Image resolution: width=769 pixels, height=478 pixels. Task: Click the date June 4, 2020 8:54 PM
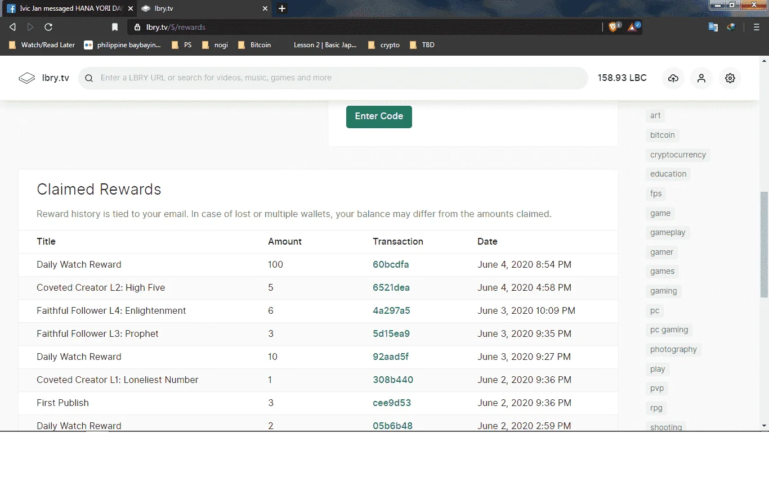coord(525,264)
